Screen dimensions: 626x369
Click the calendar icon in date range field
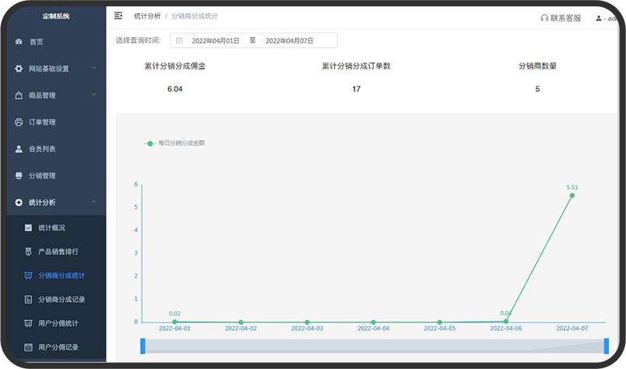179,40
